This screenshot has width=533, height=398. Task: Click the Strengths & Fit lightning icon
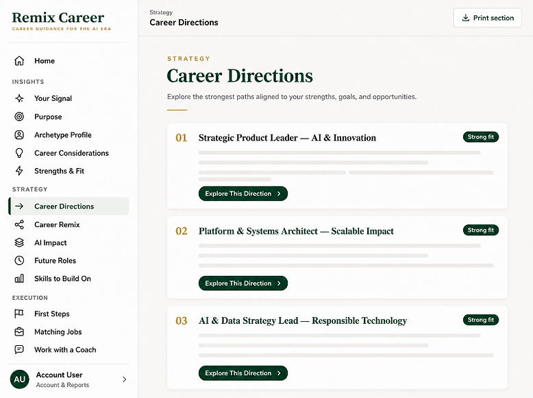coord(19,171)
